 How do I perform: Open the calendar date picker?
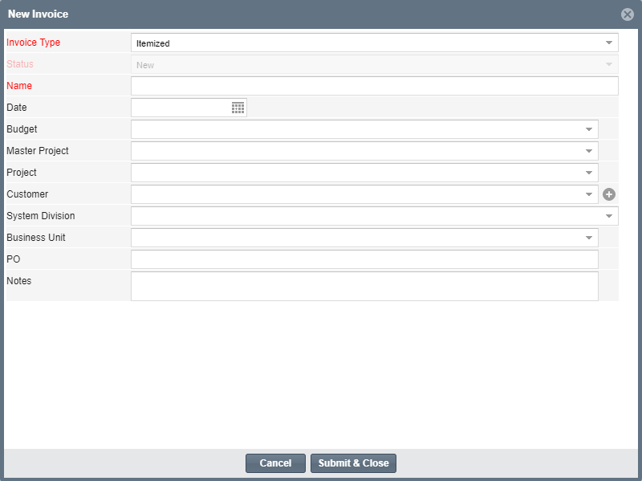coord(237,107)
